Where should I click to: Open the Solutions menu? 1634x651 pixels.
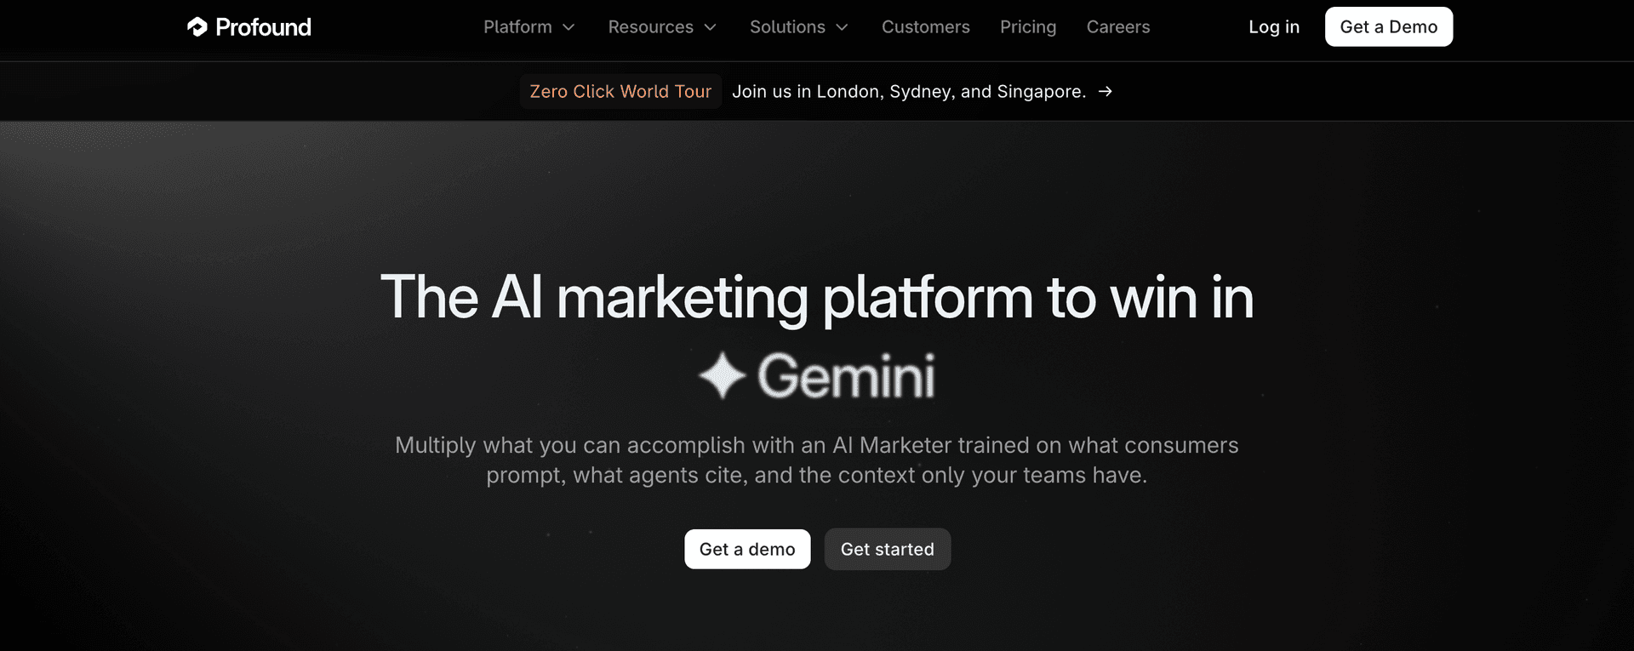pyautogui.click(x=799, y=27)
